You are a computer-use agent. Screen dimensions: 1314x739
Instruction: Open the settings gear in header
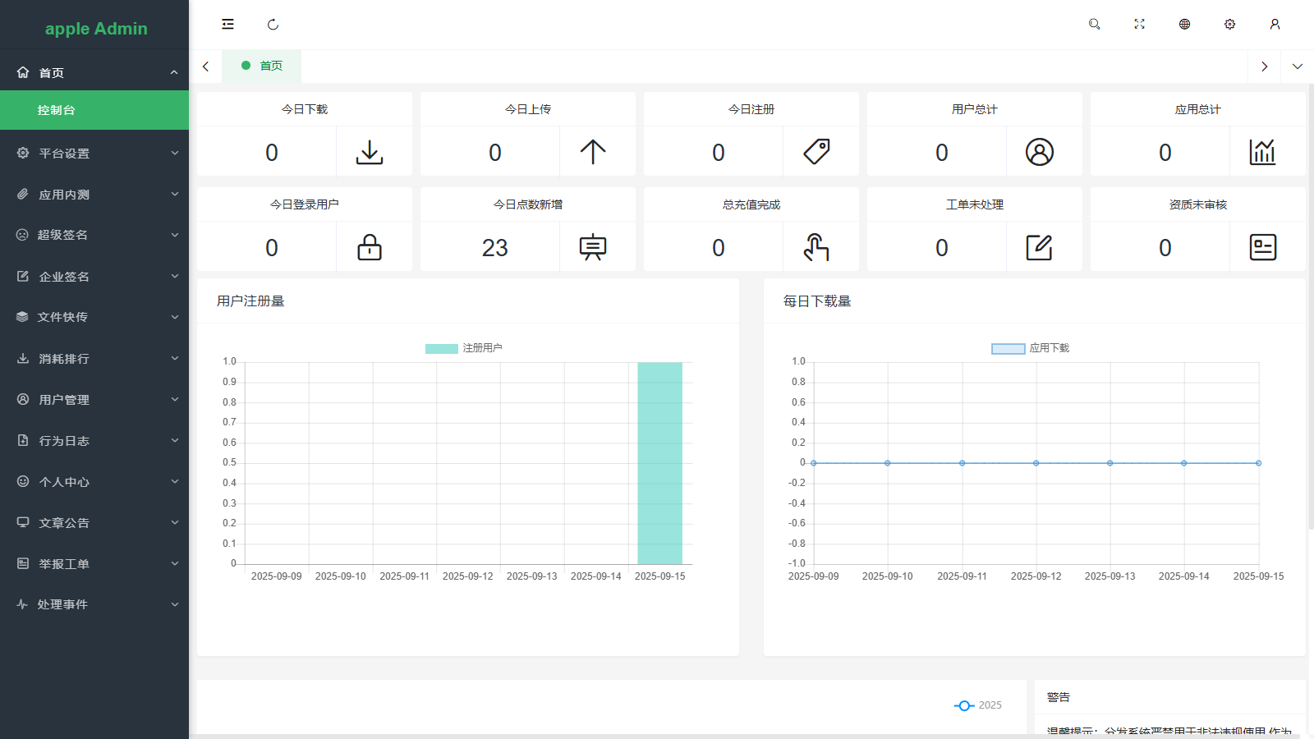(x=1229, y=25)
